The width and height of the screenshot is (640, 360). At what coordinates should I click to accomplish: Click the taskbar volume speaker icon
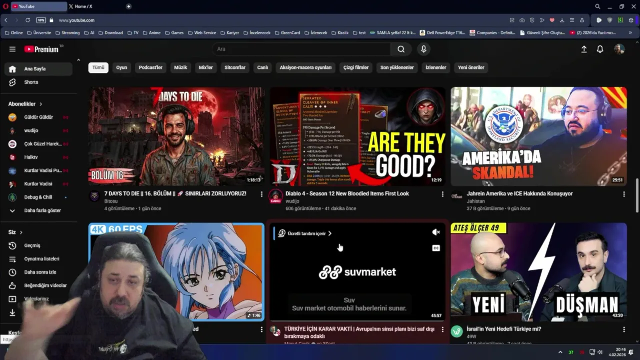click(x=600, y=352)
